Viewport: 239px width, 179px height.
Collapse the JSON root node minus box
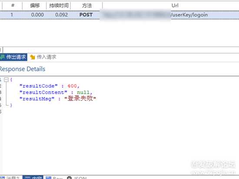(6, 80)
